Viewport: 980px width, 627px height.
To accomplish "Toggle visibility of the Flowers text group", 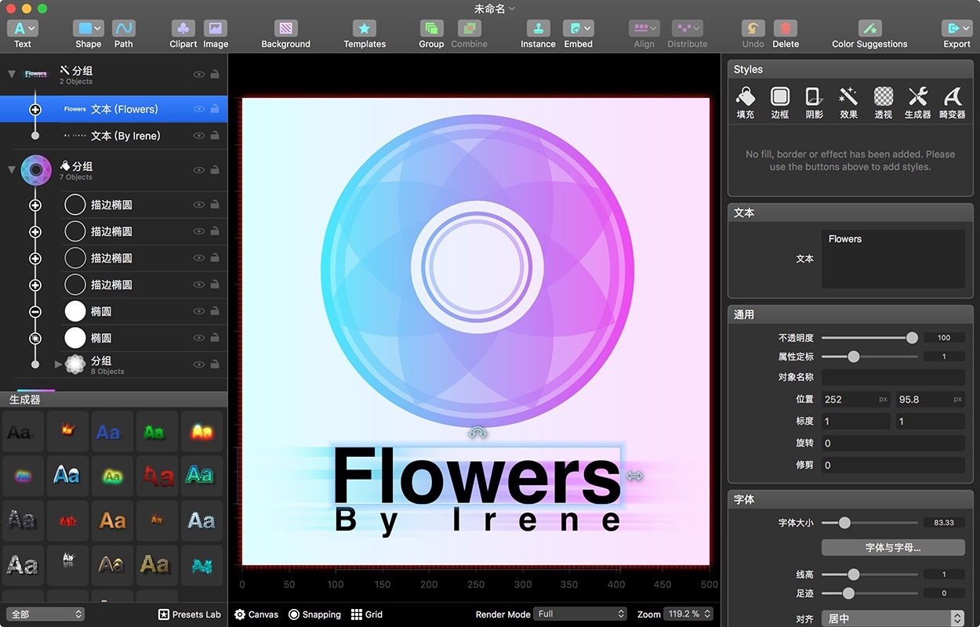I will pos(199,74).
